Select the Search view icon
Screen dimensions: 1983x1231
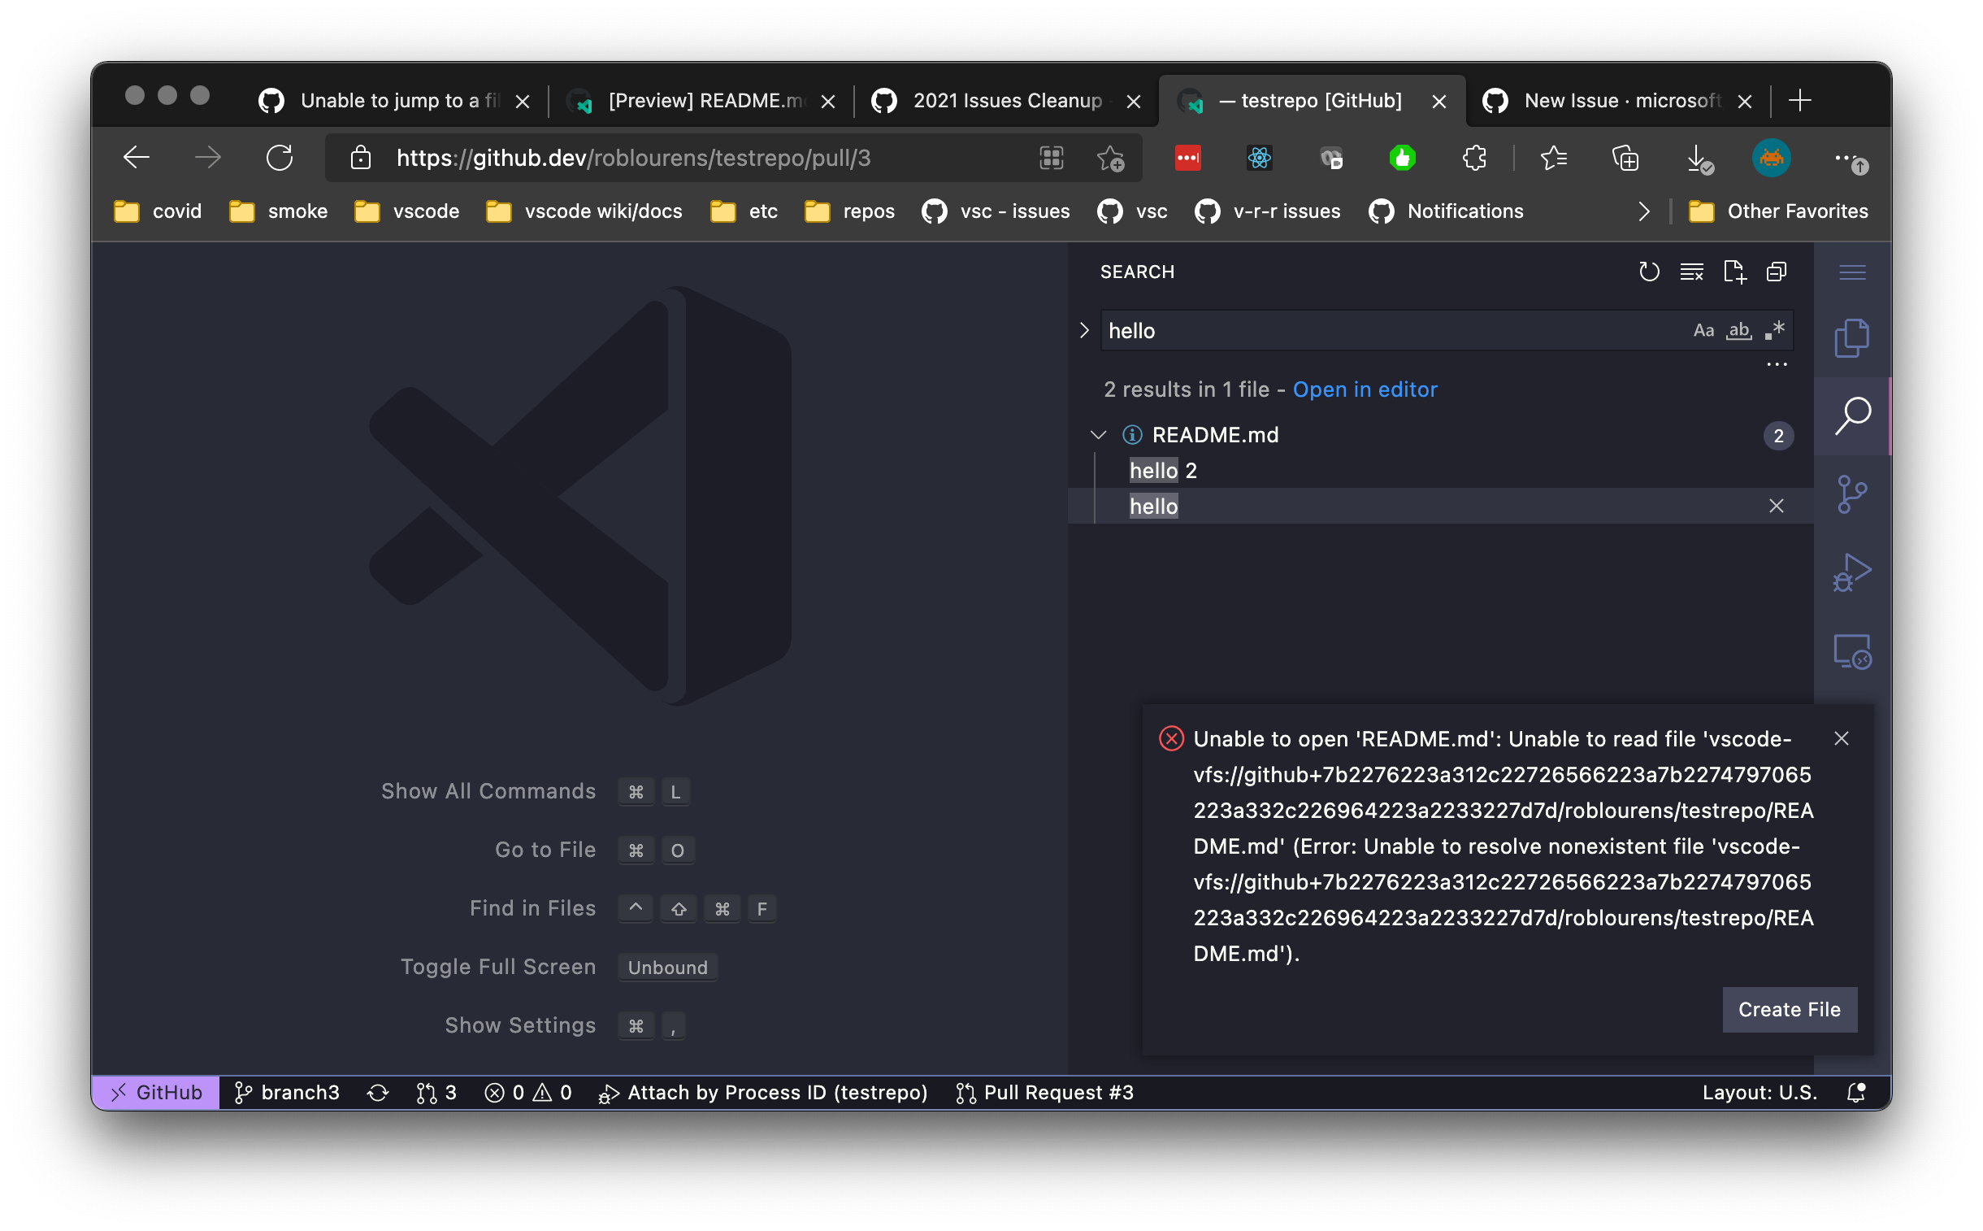click(1852, 416)
